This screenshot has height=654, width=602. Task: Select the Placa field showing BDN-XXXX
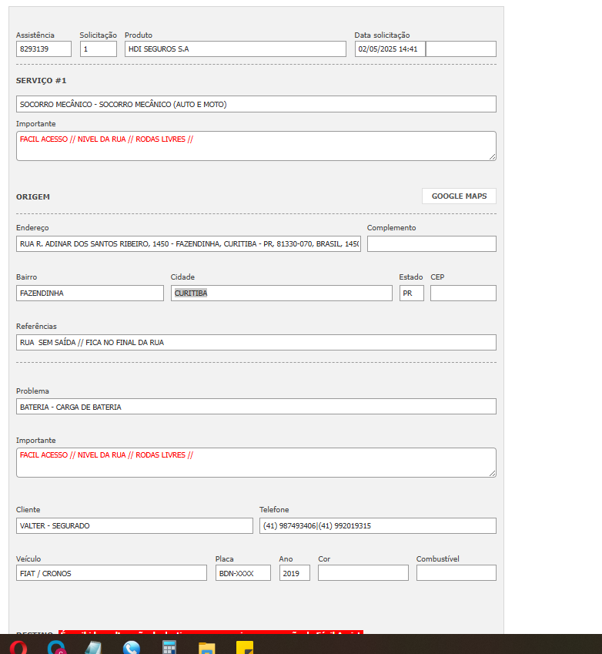tap(242, 573)
